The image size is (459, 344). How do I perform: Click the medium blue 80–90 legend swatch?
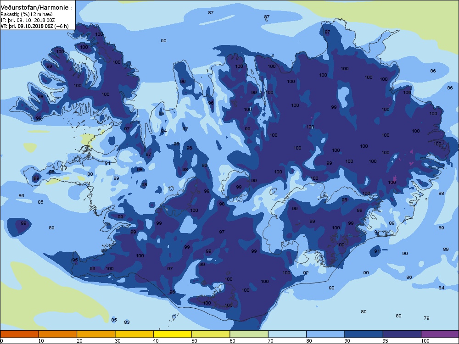325,334
